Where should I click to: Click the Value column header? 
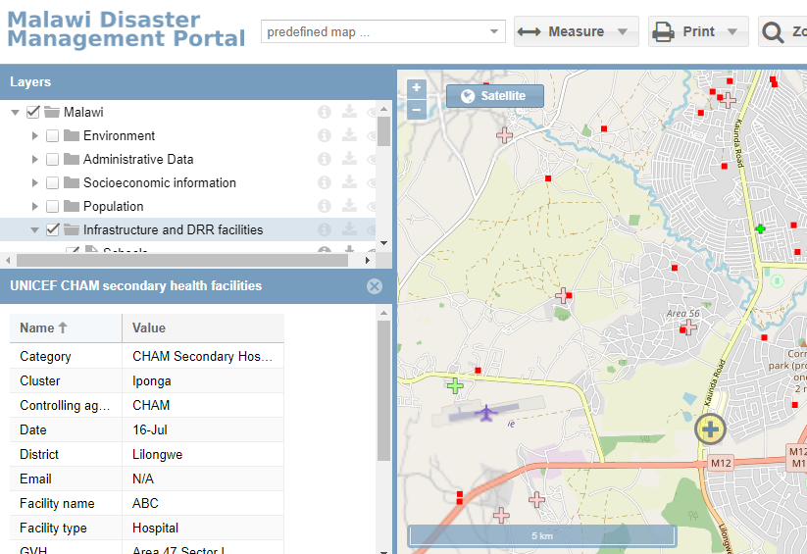[x=203, y=327]
